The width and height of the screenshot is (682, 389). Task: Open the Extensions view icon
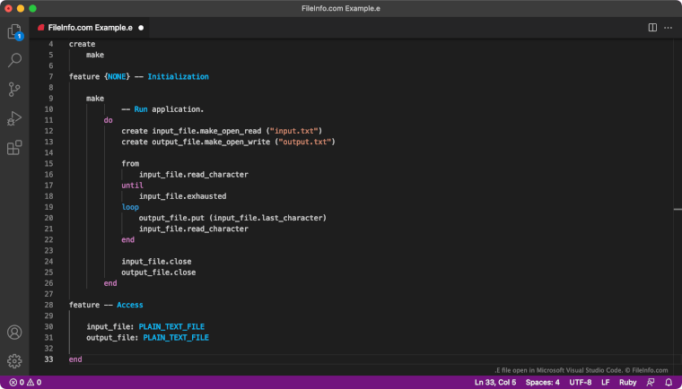click(14, 148)
